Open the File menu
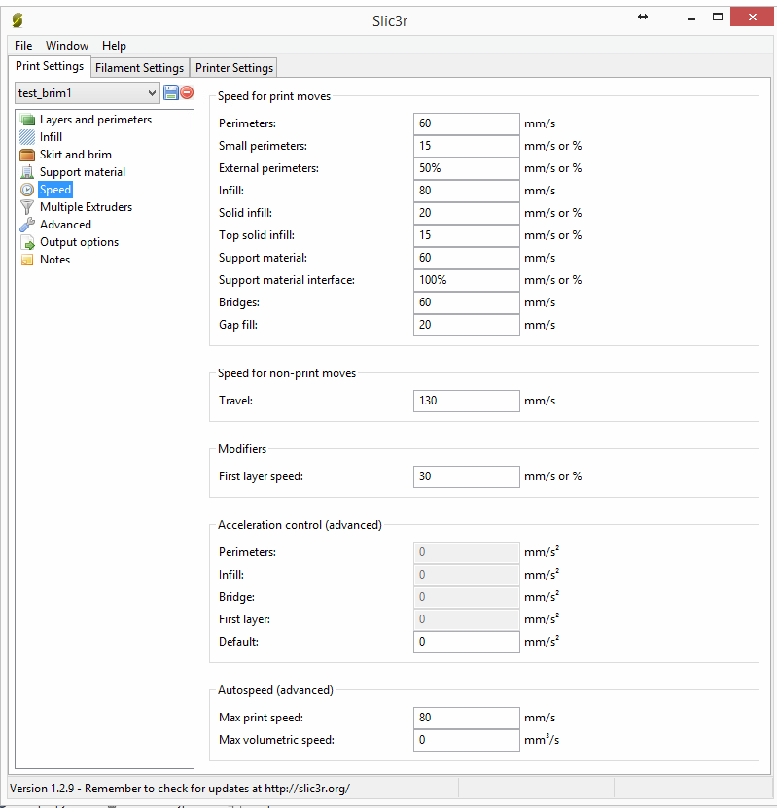 (x=23, y=46)
